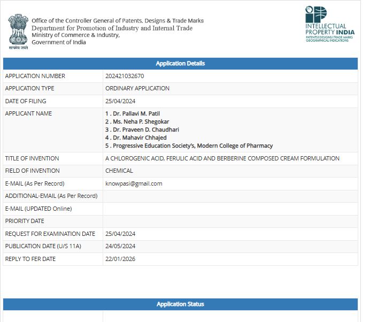Select the REPLY TO FER DATE label
The image size is (370, 322).
pyautogui.click(x=30, y=259)
